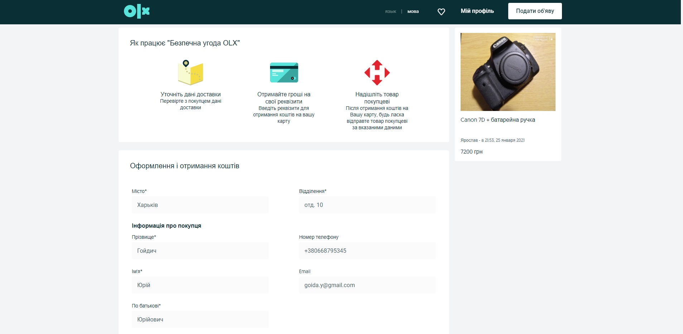Click the payment card icon
683x334 pixels.
coord(284,72)
